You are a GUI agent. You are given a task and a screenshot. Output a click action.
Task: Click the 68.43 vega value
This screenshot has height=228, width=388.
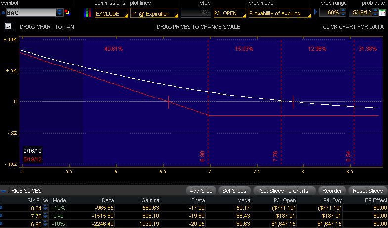(x=243, y=216)
